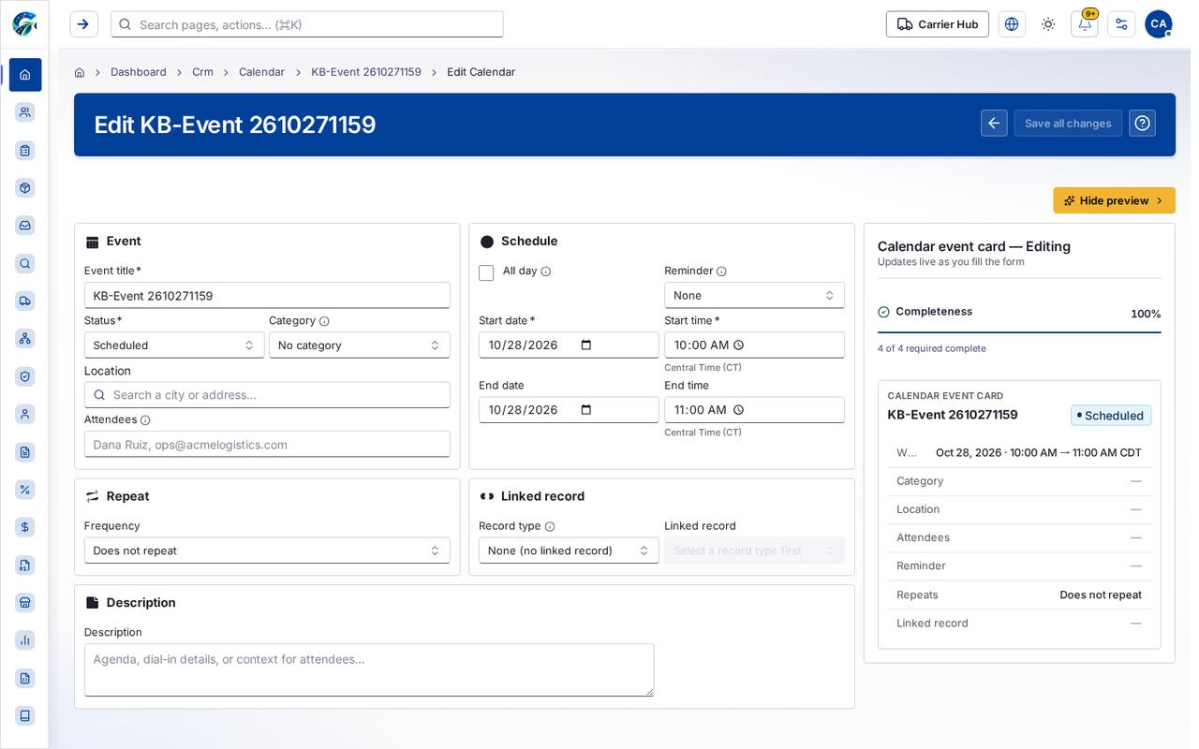Click the info icon next to Record type
This screenshot has width=1199, height=749.
pos(550,527)
